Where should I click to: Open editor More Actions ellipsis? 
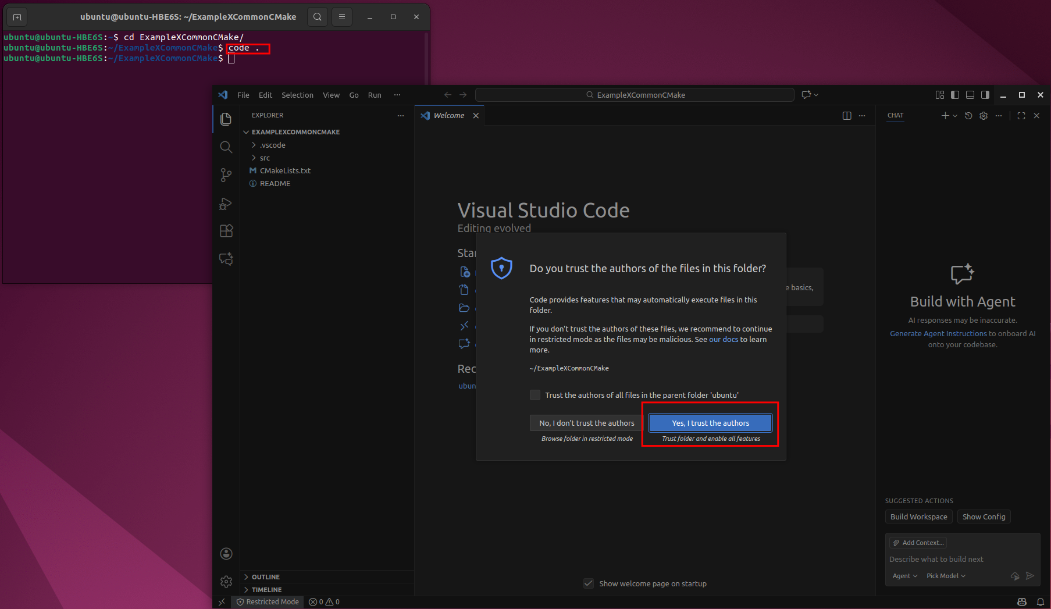pos(862,116)
